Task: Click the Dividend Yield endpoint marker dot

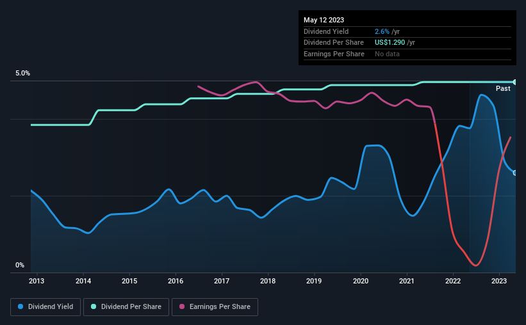Action: (515, 173)
